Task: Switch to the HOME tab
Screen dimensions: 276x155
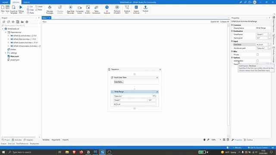Action: pos(5,2)
